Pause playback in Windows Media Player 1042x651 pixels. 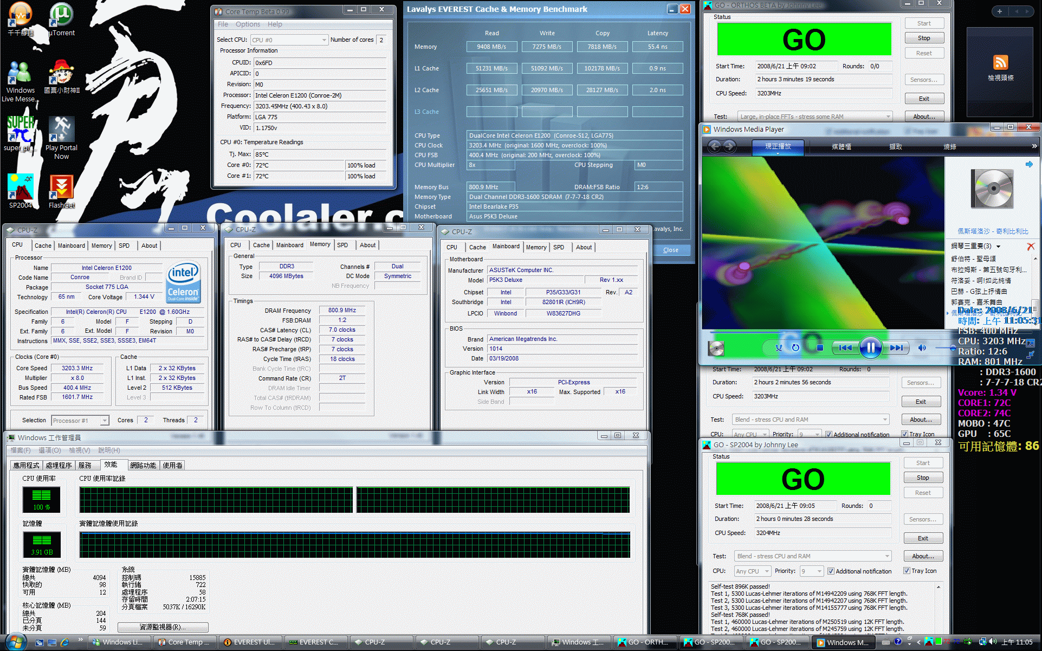tap(870, 347)
